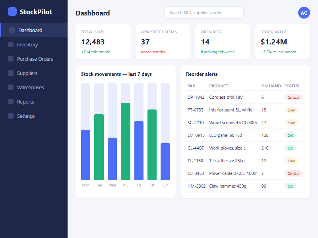Sort alerts by SKU column header
Image resolution: width=318 pixels, height=238 pixels.
pyautogui.click(x=192, y=86)
